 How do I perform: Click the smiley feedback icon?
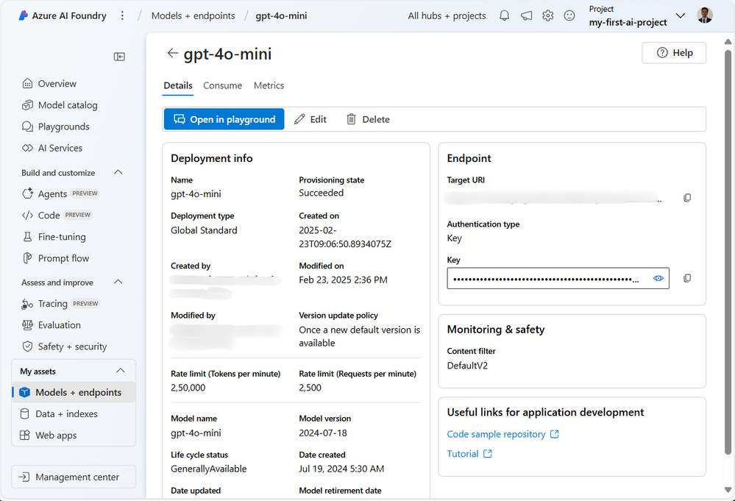pyautogui.click(x=569, y=15)
